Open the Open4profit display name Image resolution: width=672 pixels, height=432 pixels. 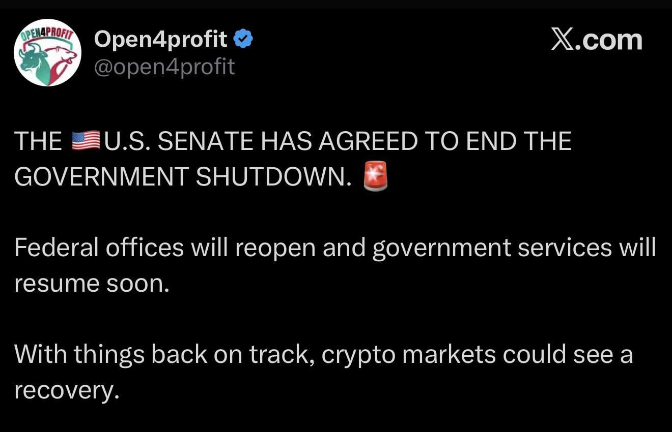[160, 39]
